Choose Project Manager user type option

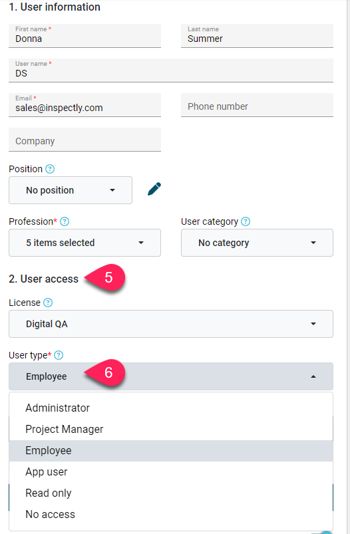[171, 429]
